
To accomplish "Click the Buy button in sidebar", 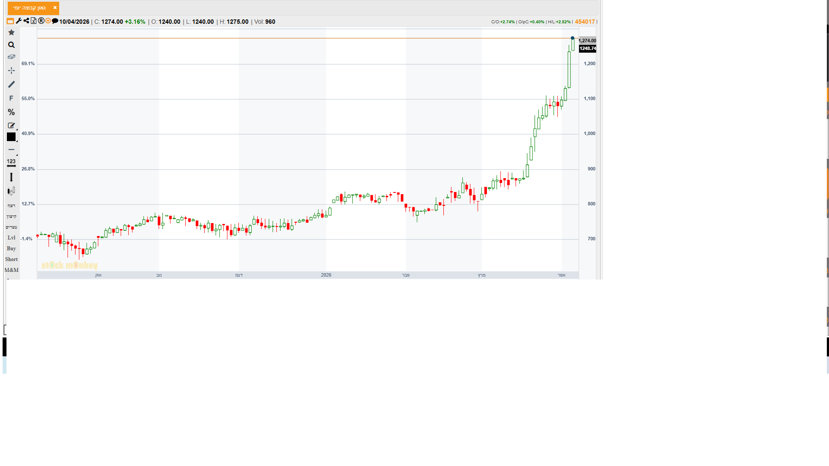I will coord(11,249).
